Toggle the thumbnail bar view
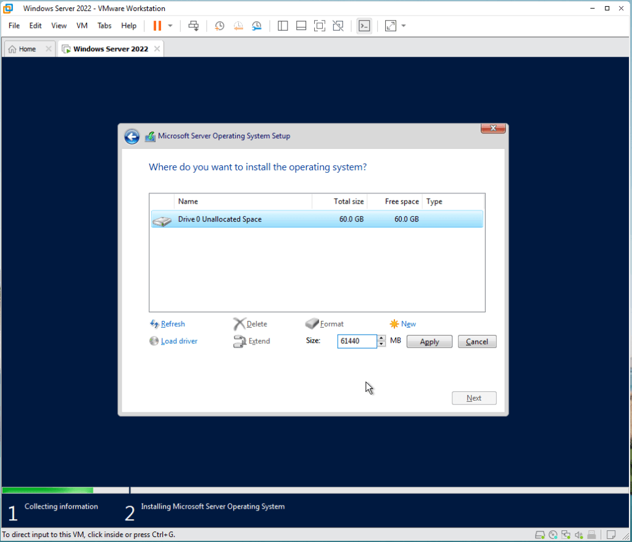The width and height of the screenshot is (632, 542). (x=301, y=26)
